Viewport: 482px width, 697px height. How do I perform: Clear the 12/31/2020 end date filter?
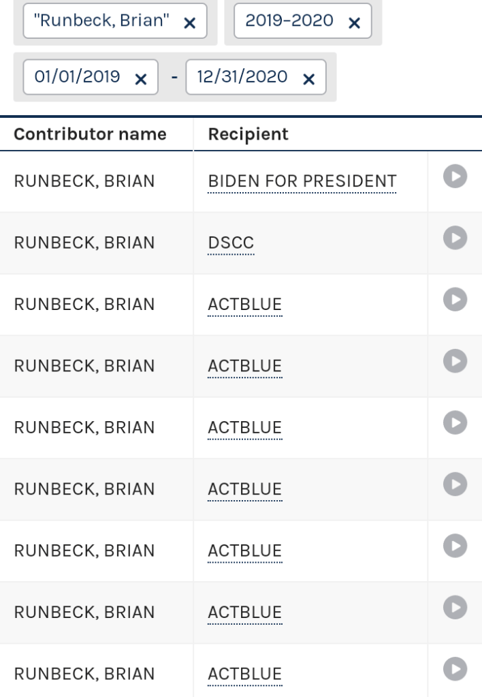308,80
